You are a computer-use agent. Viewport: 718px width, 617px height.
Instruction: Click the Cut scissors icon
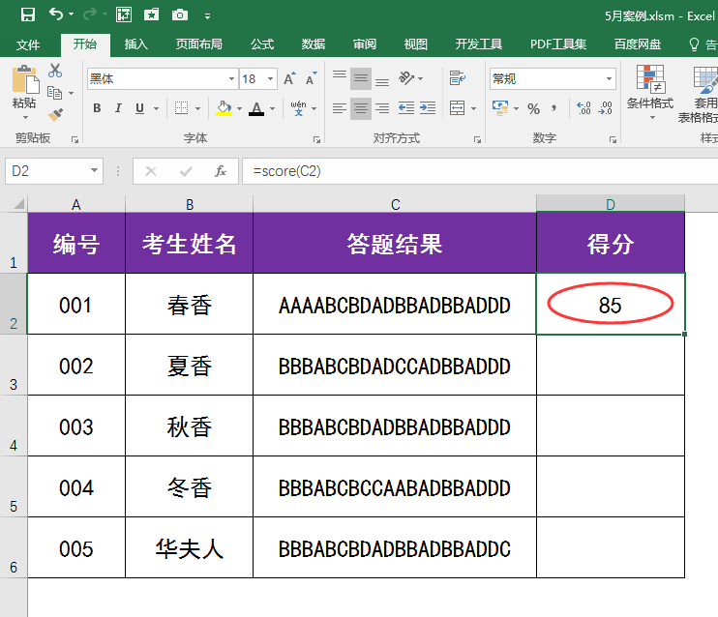click(55, 71)
